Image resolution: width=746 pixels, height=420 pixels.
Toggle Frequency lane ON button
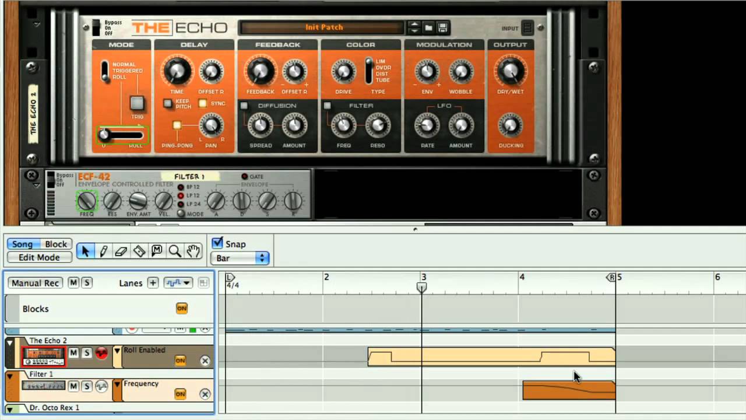click(x=180, y=394)
